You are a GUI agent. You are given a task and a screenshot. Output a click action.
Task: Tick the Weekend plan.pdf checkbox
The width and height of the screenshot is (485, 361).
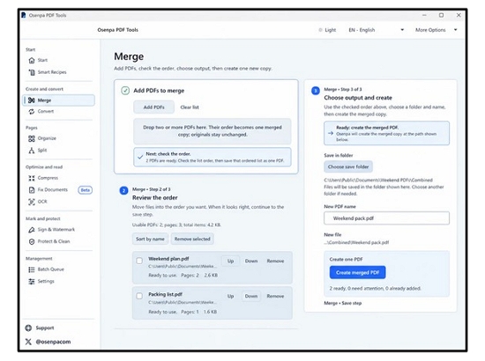139,261
